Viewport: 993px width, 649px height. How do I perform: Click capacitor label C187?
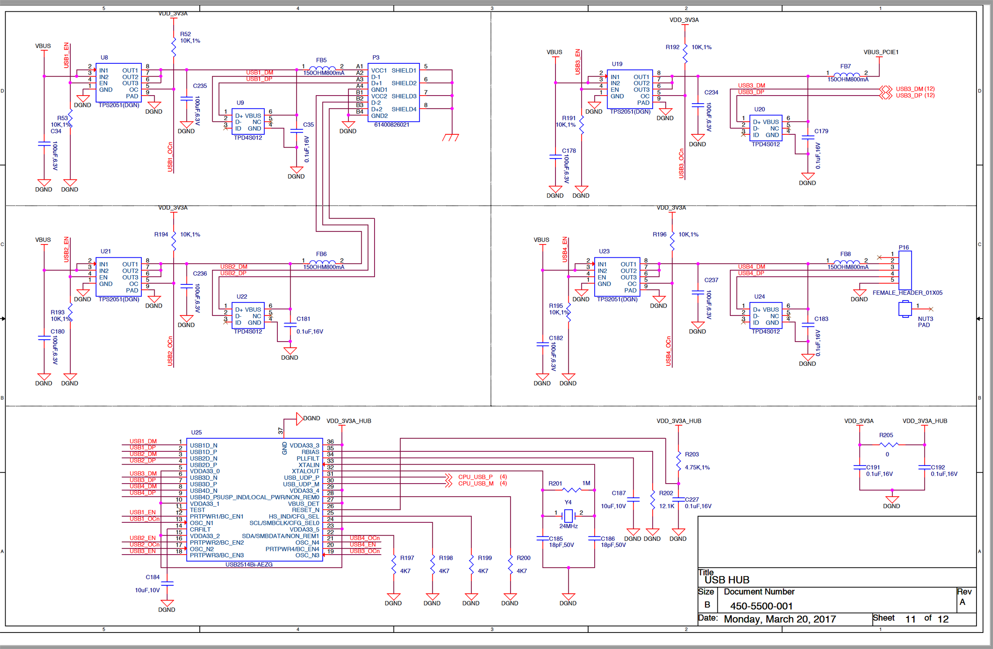[618, 493]
